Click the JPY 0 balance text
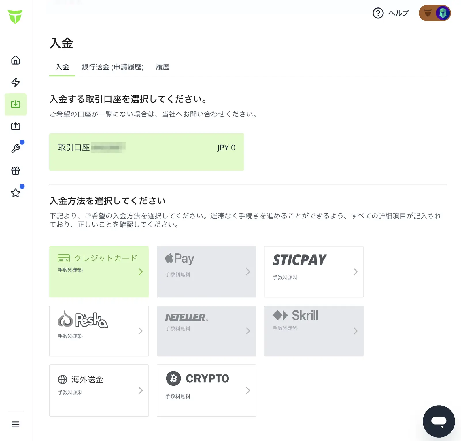 (226, 148)
